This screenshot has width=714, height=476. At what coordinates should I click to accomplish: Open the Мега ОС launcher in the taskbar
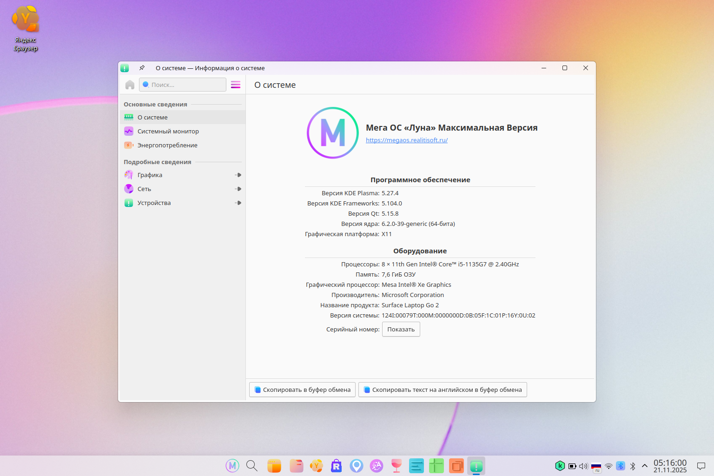(232, 465)
